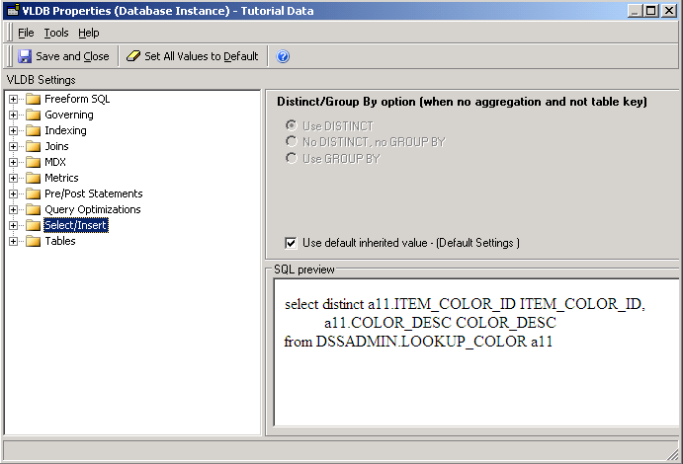Open the File menu

(x=26, y=33)
